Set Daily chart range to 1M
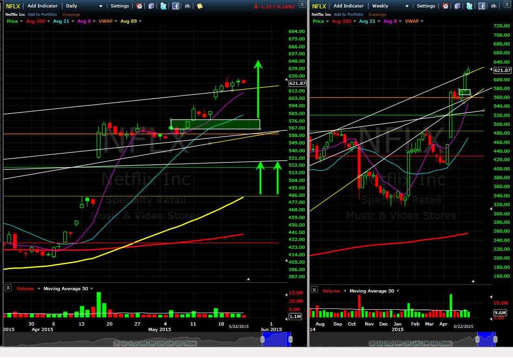 click(161, 343)
